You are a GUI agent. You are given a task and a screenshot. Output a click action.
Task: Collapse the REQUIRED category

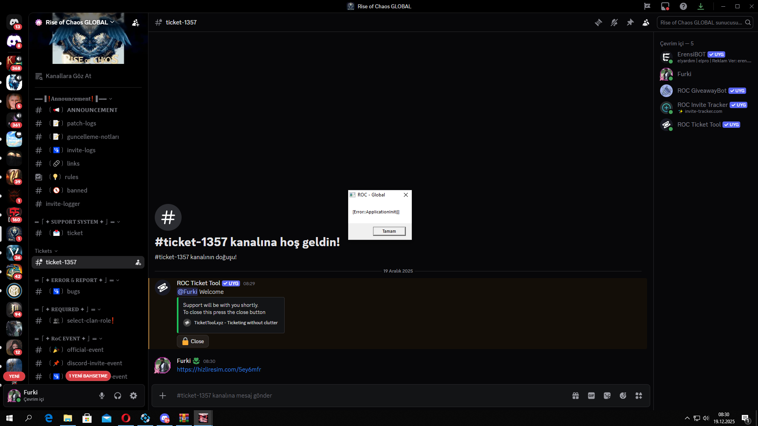point(68,309)
